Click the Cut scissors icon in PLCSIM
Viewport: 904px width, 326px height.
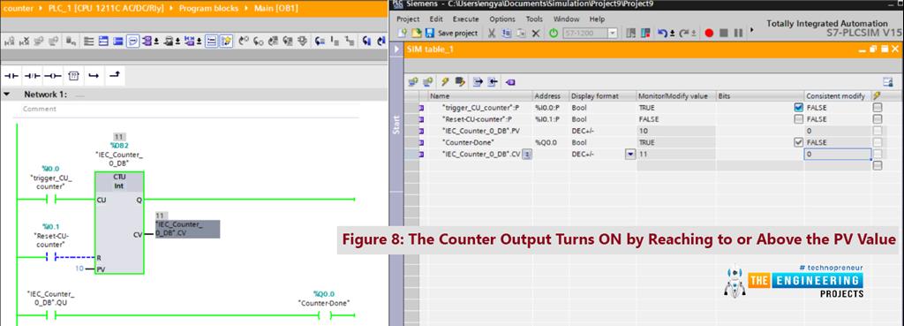[492, 33]
